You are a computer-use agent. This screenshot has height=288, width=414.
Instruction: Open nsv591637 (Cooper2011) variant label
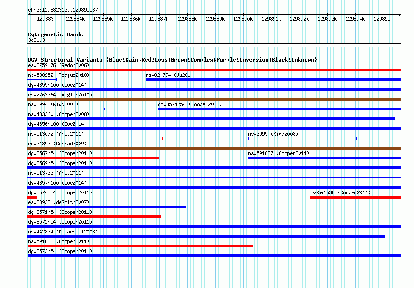tap(279, 153)
